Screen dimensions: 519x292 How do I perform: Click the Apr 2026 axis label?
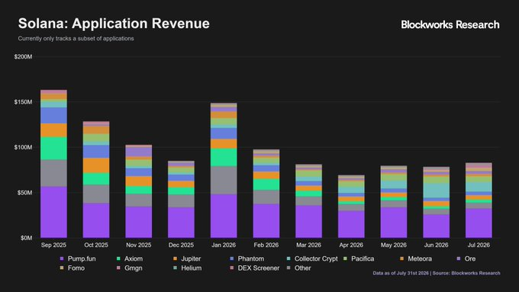pos(351,245)
